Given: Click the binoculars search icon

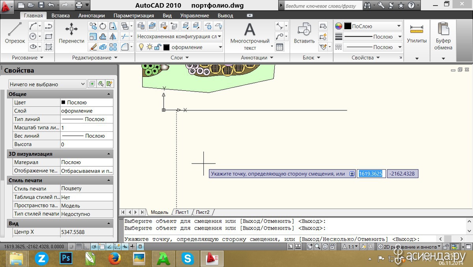Looking at the screenshot, I should click(x=367, y=6).
